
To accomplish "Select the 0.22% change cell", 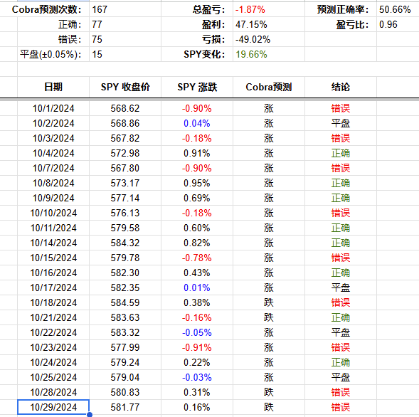I will pyautogui.click(x=197, y=363).
